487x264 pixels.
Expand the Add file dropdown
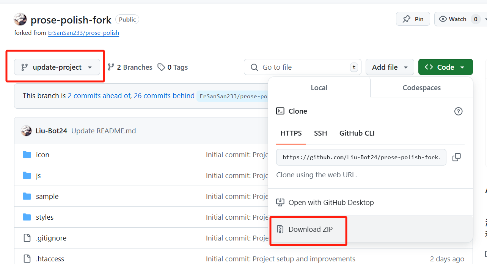click(390, 67)
